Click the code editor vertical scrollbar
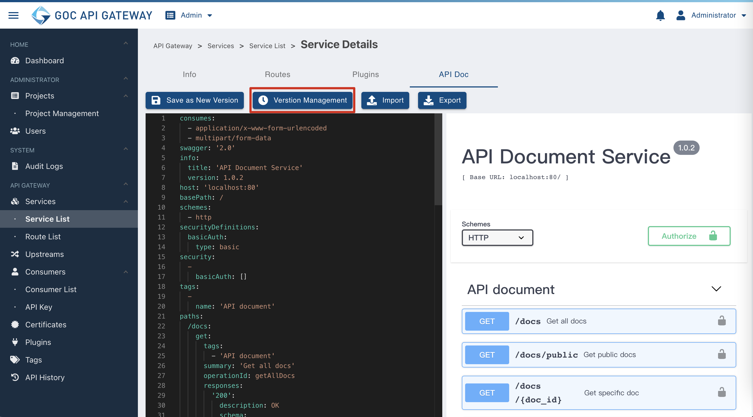Viewport: 753px width, 417px height. pyautogui.click(x=438, y=159)
